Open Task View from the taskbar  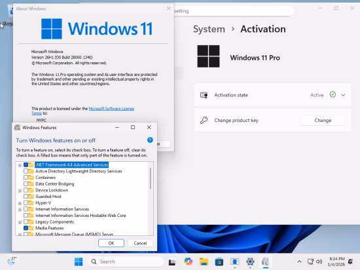coord(172,262)
